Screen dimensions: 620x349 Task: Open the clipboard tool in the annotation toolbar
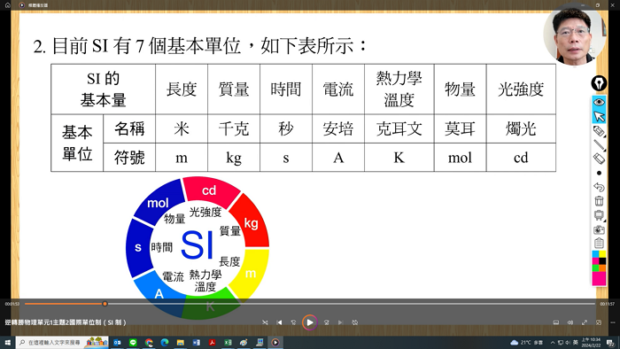point(599,243)
